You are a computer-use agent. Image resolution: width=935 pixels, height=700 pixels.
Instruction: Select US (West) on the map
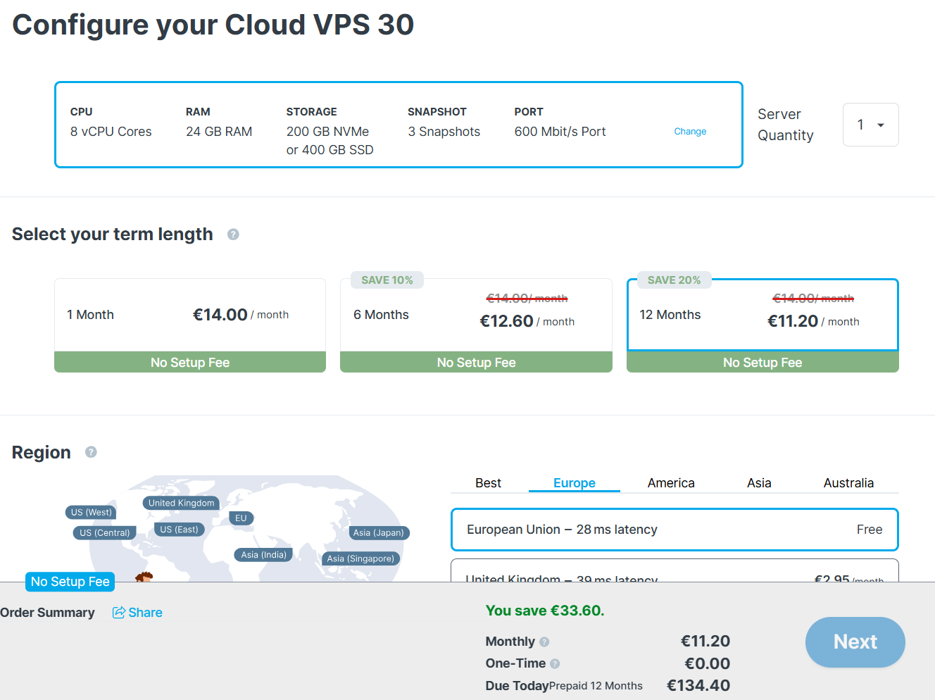point(92,512)
